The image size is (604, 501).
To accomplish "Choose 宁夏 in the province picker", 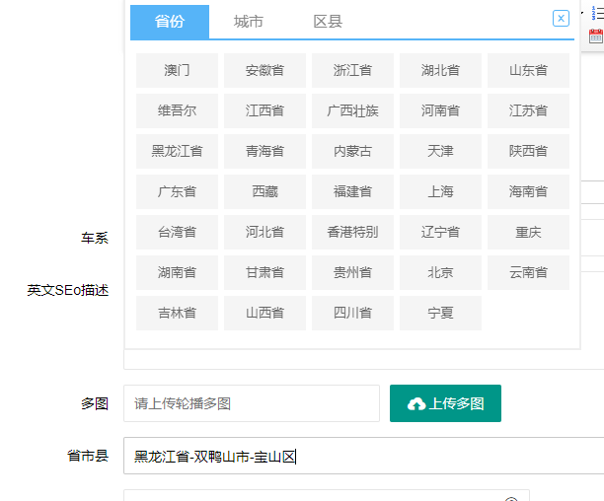I will click(x=440, y=313).
